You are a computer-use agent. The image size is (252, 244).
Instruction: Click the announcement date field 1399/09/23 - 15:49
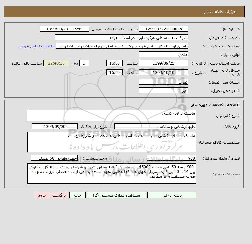(64, 29)
